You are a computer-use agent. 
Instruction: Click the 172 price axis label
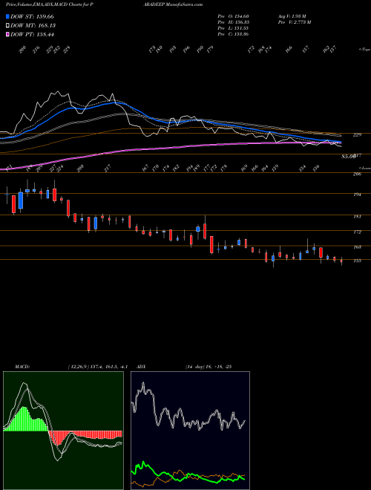click(x=357, y=232)
